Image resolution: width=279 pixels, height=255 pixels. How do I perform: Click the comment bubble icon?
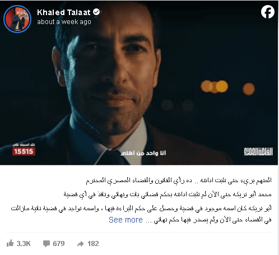pos(46,244)
